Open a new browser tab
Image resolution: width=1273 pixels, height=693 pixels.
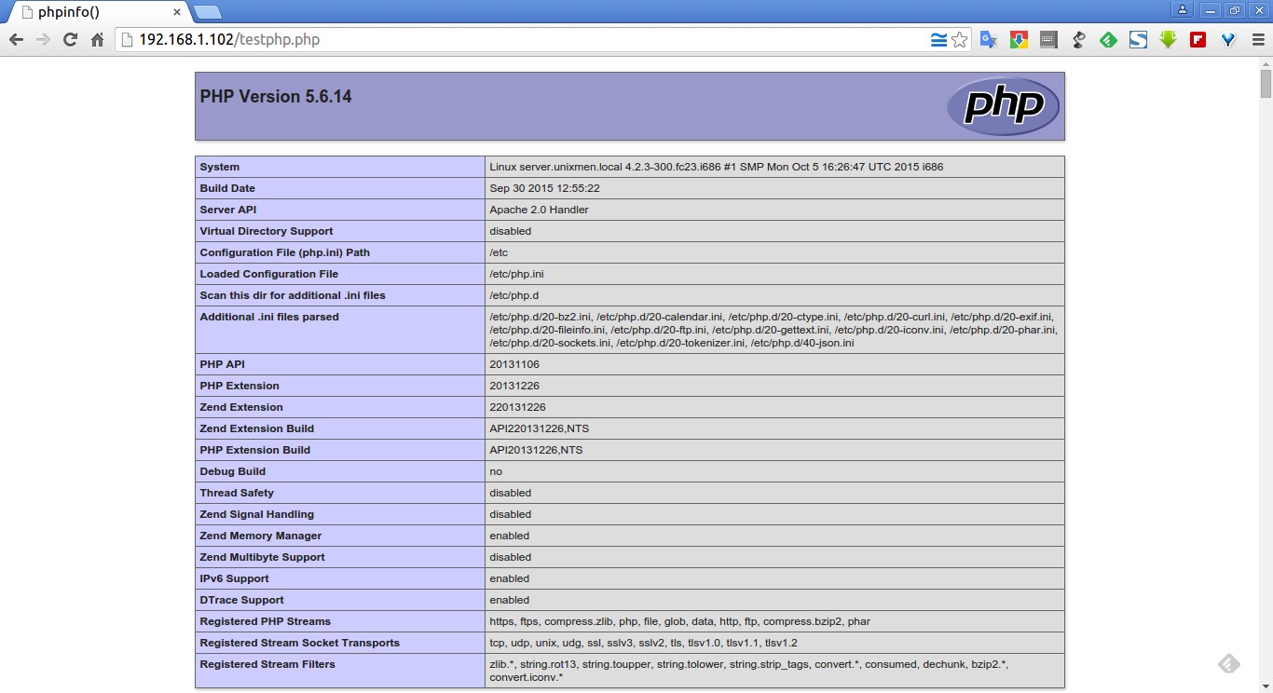coord(207,12)
